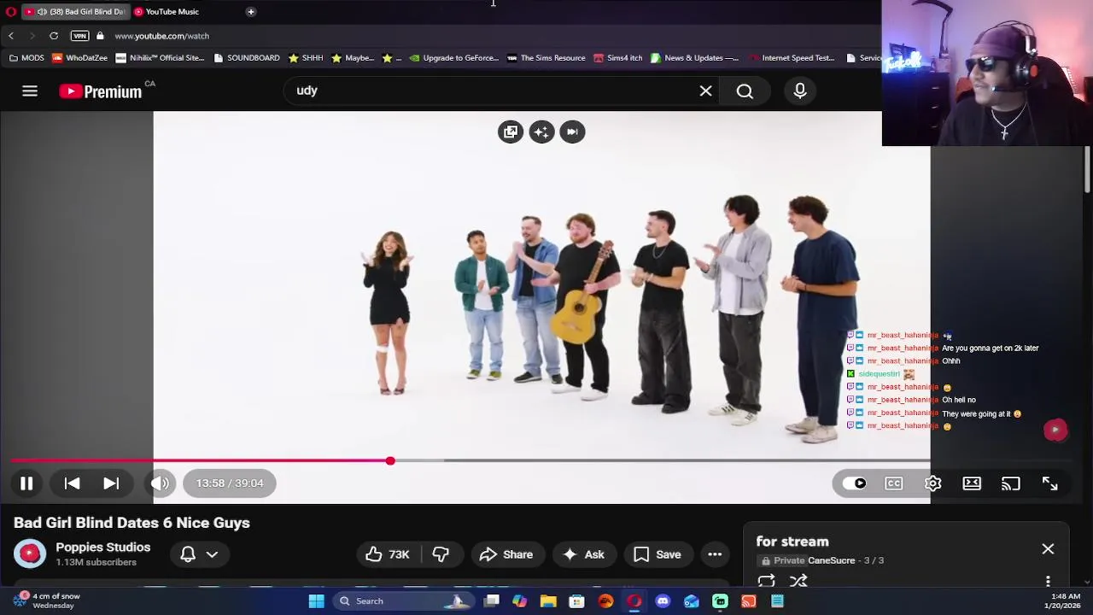Open the Poppies Studios channel name link
The width and height of the screenshot is (1093, 615).
pyautogui.click(x=102, y=548)
